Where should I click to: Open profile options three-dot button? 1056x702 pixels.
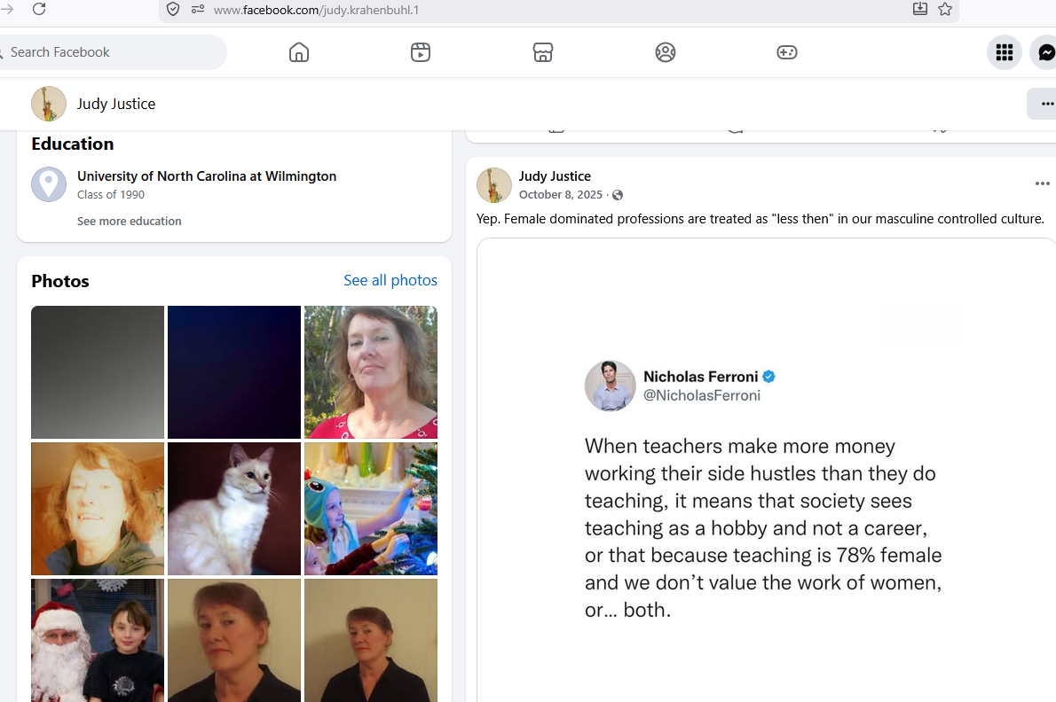1044,104
